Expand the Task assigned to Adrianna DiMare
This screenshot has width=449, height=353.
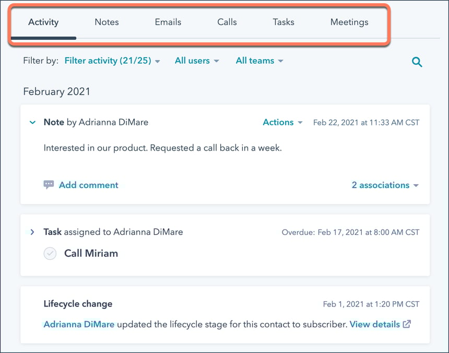point(32,232)
